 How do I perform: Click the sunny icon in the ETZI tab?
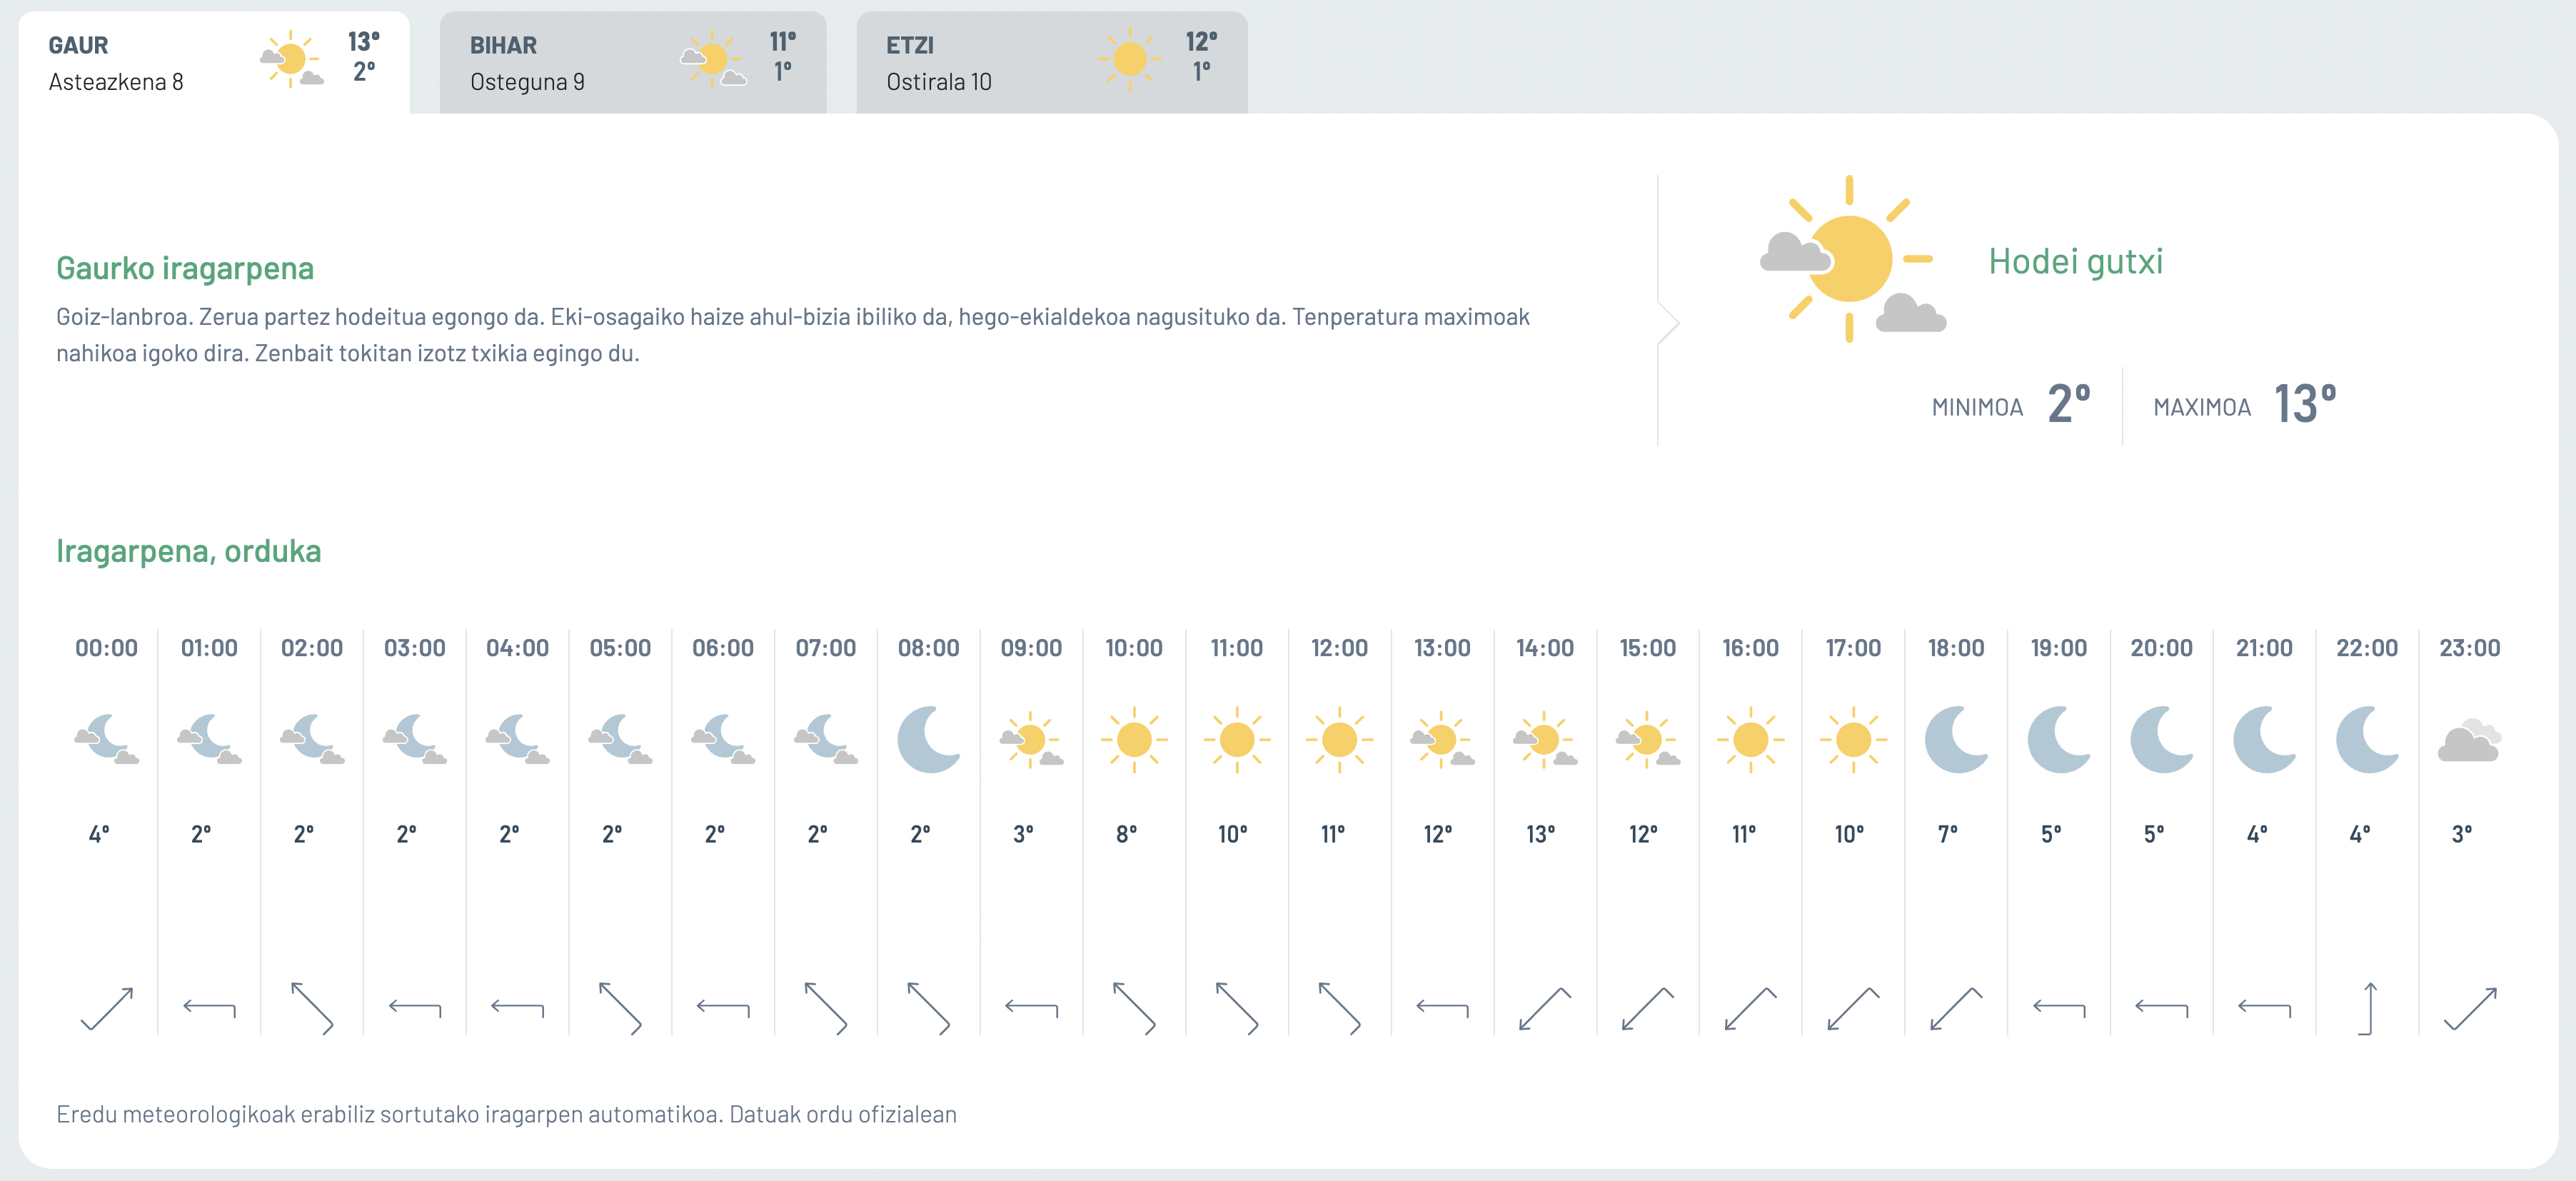click(1130, 59)
